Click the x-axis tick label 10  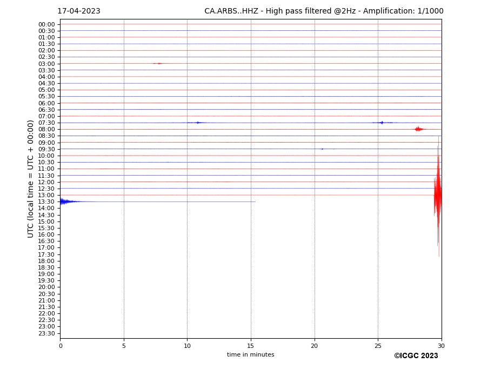coord(187,346)
